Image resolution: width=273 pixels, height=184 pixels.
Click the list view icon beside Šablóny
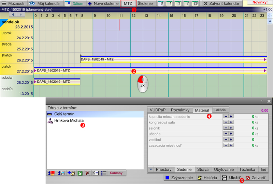pyautogui.click(x=104, y=173)
